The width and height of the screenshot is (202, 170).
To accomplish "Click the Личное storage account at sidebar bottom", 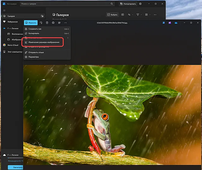I will (x=13, y=155).
